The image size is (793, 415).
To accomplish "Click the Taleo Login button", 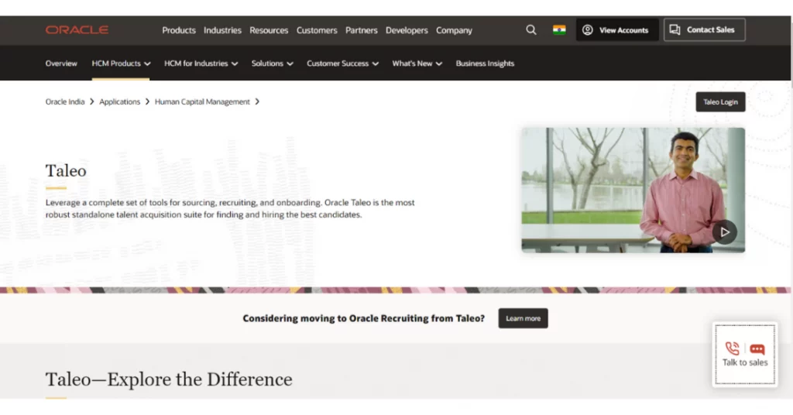I will point(720,101).
